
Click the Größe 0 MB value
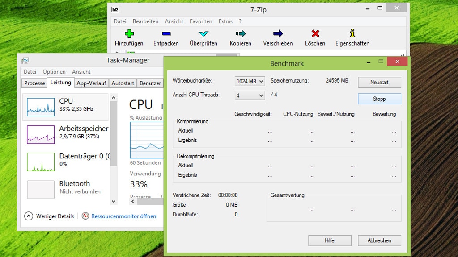[232, 205]
